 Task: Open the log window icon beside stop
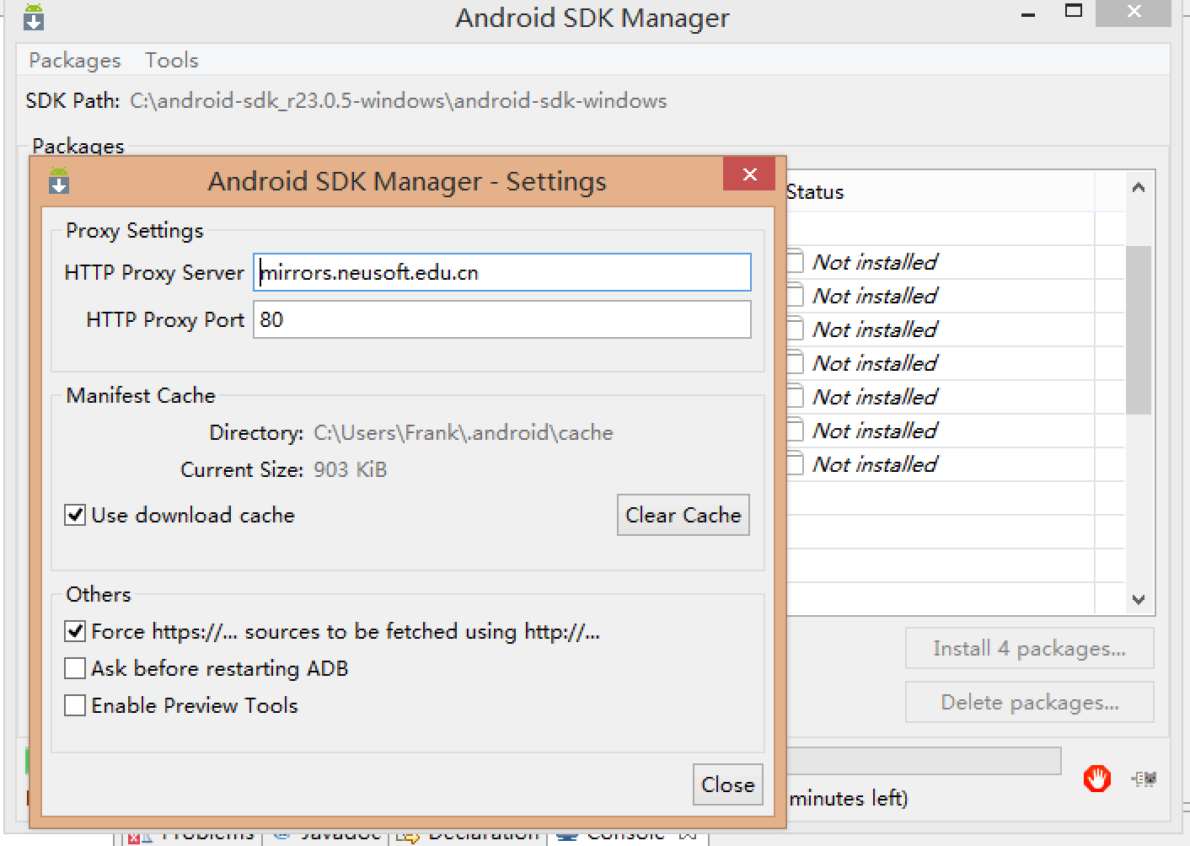pos(1144,779)
